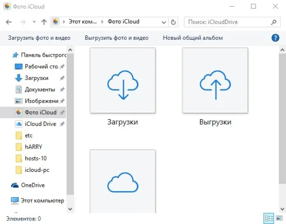Click Загрузить фото и видео

pyautogui.click(x=39, y=38)
